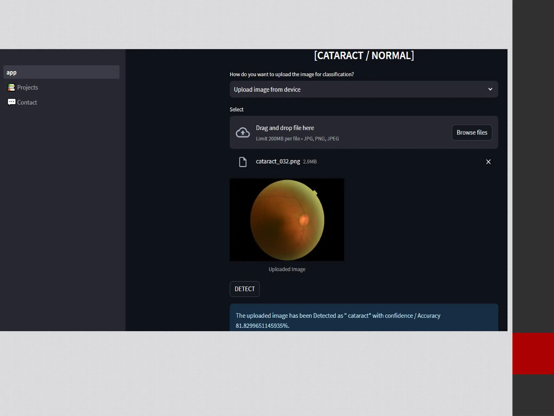
Task: Open the Projects page label
Action: pyautogui.click(x=27, y=87)
